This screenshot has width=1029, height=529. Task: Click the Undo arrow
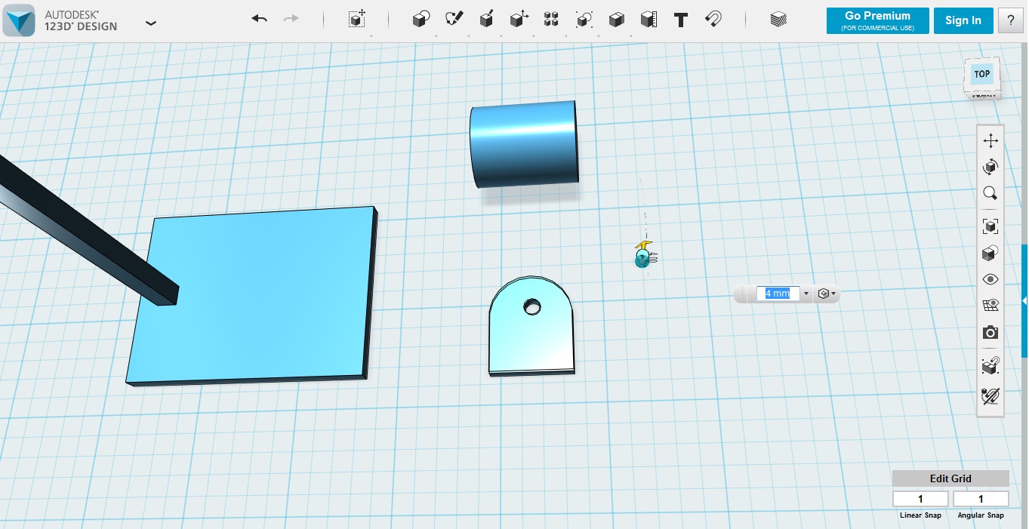point(260,18)
